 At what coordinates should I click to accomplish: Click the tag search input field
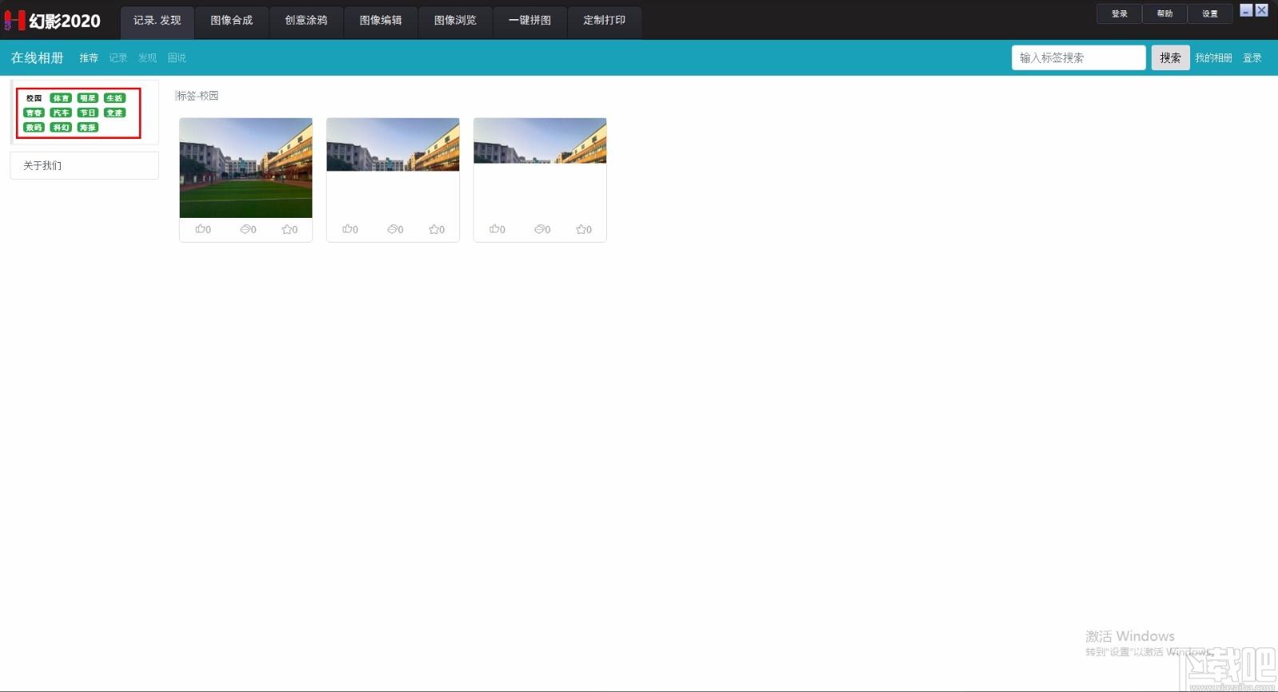(x=1078, y=58)
